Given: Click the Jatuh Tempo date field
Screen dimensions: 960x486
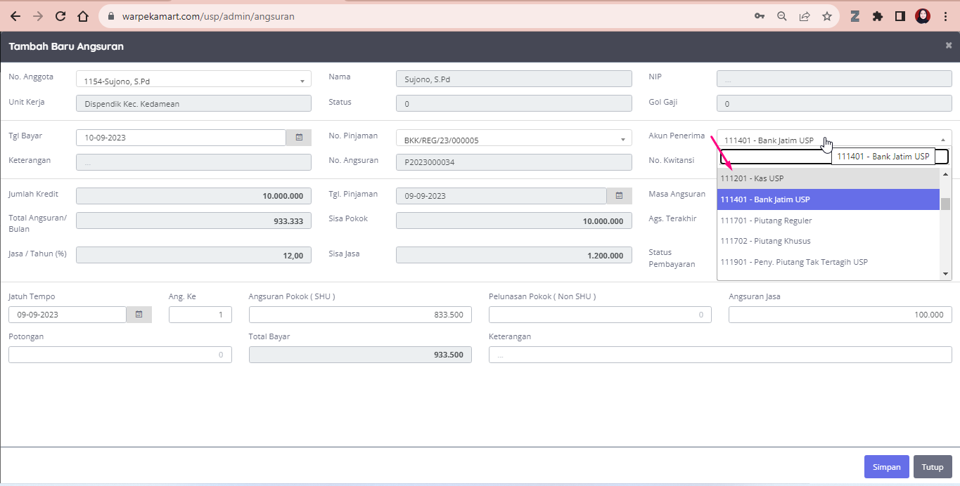Looking at the screenshot, I should [68, 315].
